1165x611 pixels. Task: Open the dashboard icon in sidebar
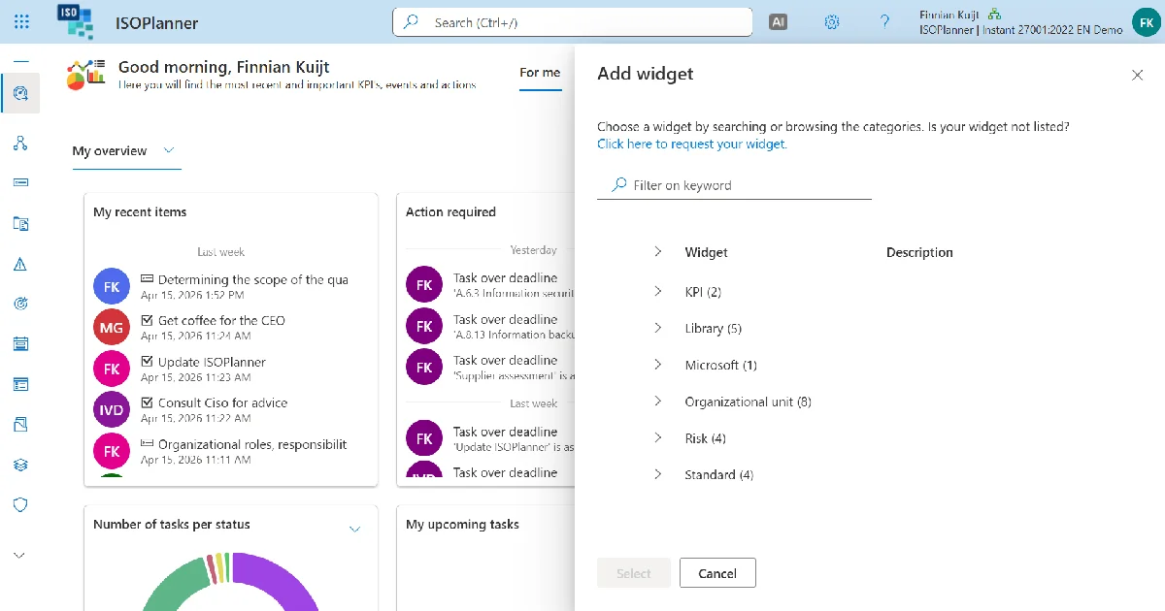click(x=20, y=94)
